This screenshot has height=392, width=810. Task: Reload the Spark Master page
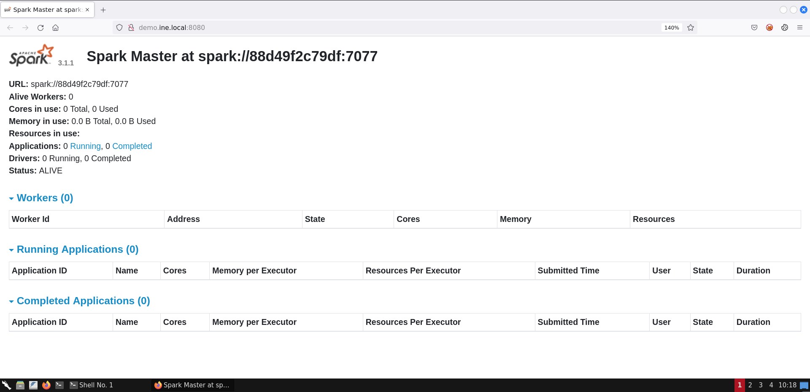coord(40,27)
